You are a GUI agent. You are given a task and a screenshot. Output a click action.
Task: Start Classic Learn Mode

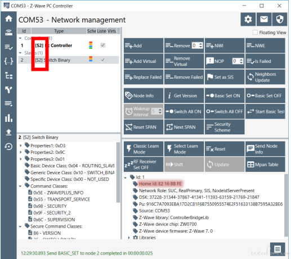pos(144,149)
